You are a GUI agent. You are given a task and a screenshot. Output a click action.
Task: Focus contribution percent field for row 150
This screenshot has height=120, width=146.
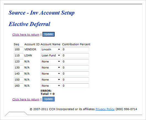[x=75, y=80]
